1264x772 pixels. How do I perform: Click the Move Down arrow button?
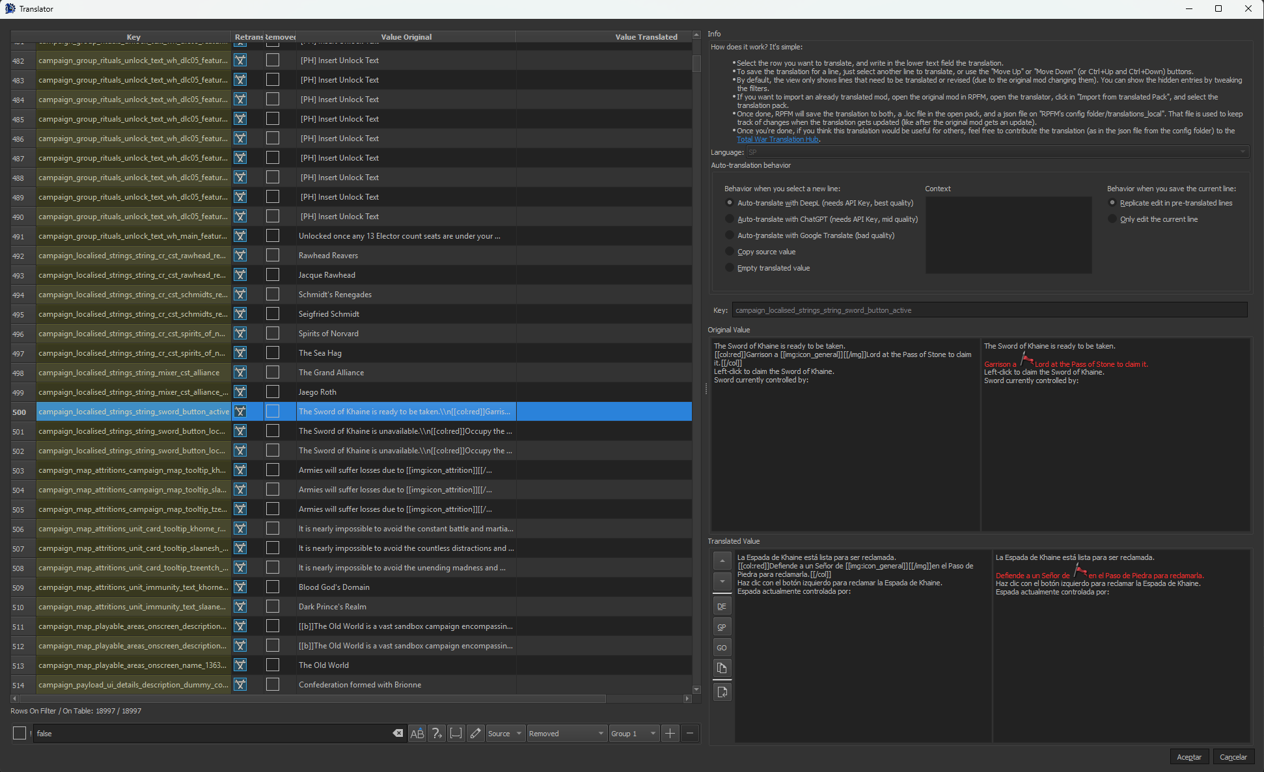pyautogui.click(x=722, y=581)
